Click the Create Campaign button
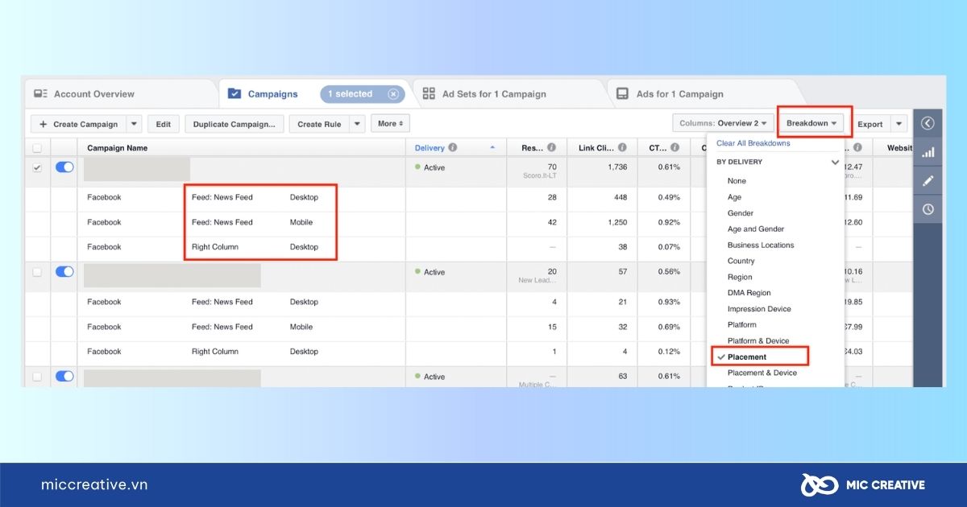This screenshot has height=507, width=967. pos(78,124)
